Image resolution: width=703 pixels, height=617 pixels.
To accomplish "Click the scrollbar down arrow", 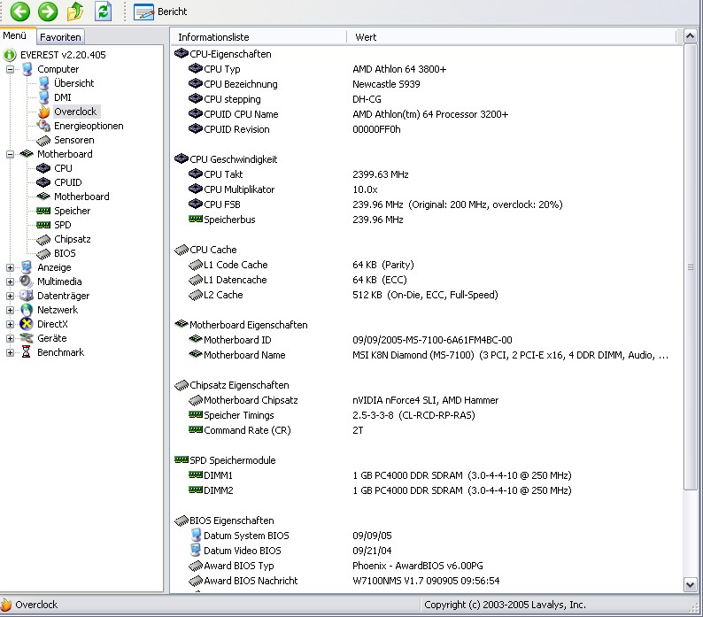I will (x=690, y=585).
